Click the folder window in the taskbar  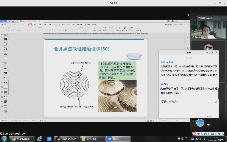coord(92,139)
